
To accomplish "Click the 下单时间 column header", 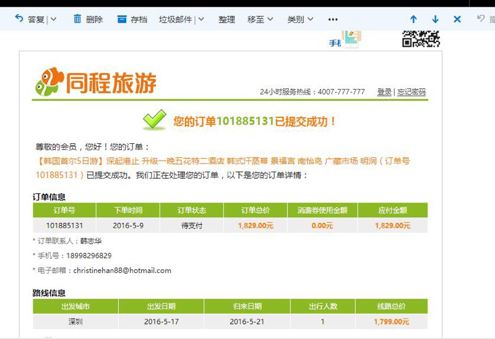I will (128, 210).
